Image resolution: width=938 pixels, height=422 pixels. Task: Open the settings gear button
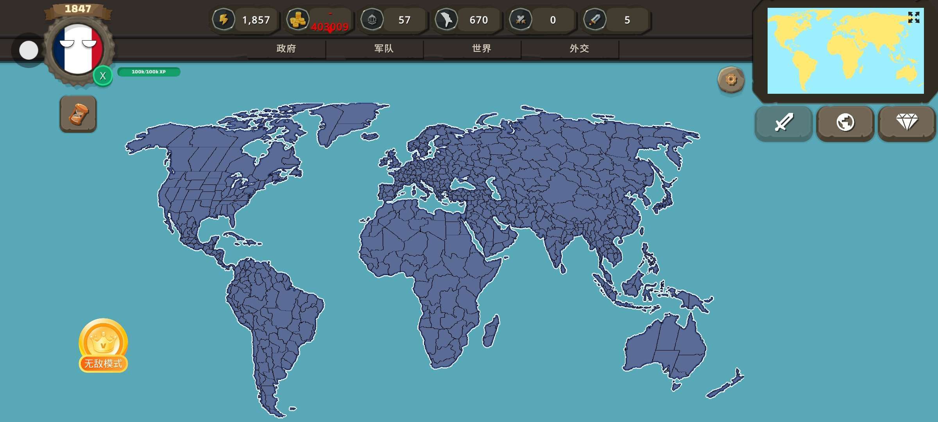point(731,80)
